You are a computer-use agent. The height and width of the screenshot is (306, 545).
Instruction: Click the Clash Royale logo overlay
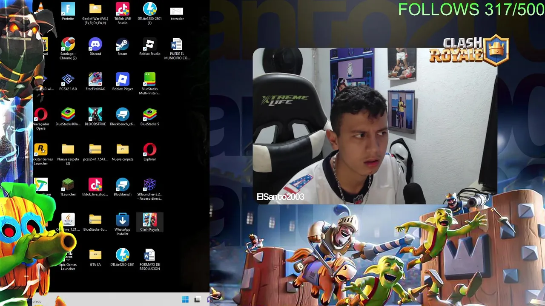469,50
